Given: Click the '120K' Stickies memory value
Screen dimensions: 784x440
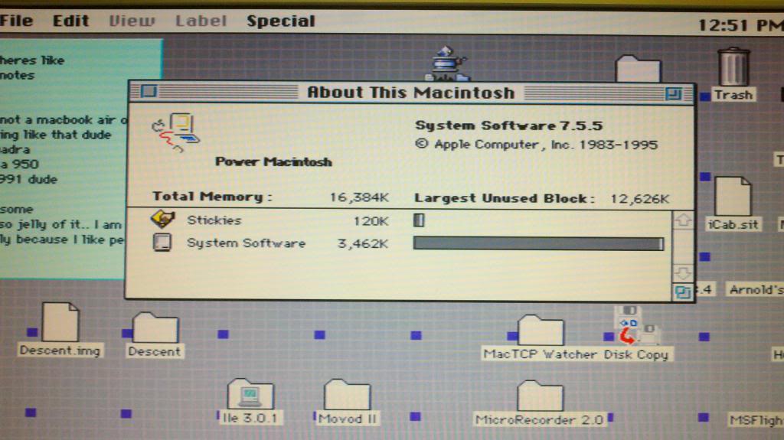Looking at the screenshot, I should 371,221.
